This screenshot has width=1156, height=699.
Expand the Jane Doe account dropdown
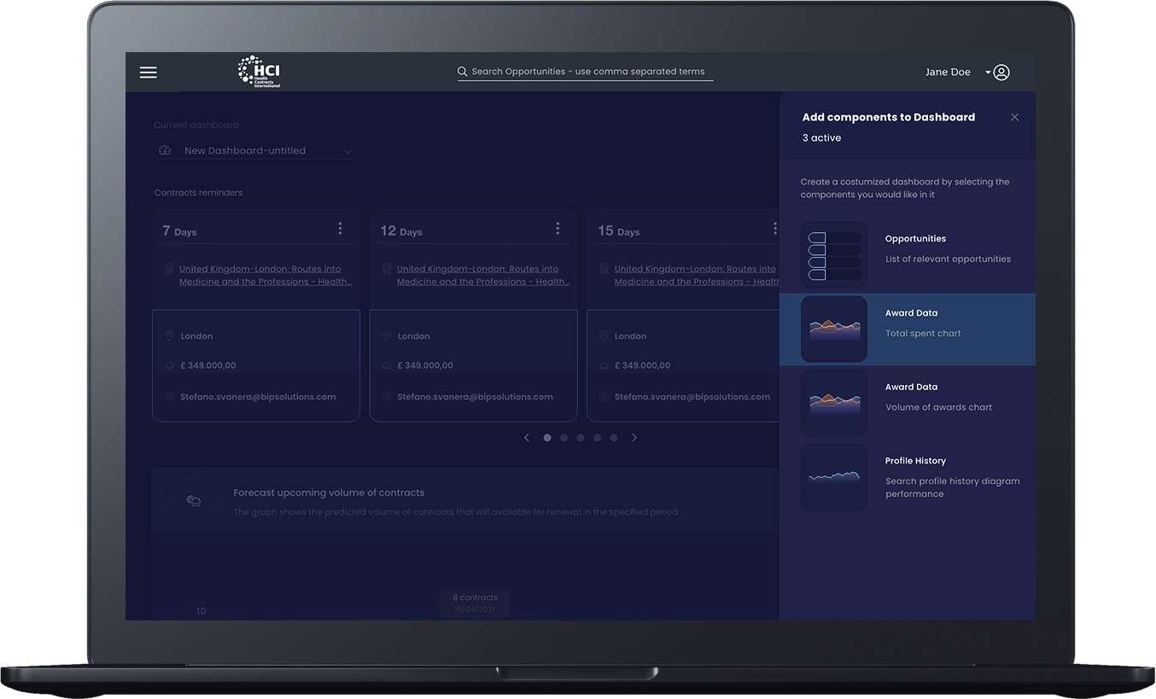(986, 72)
